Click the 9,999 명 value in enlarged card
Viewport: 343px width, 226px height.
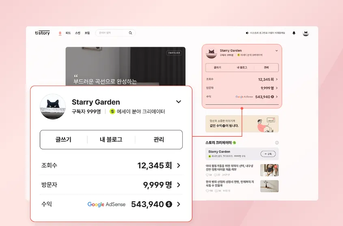(x=157, y=185)
